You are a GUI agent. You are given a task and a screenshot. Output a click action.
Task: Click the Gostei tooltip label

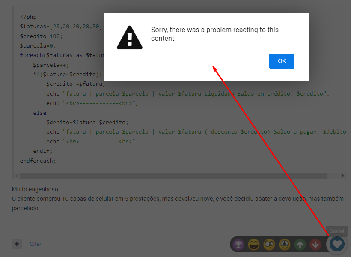pos(337,230)
